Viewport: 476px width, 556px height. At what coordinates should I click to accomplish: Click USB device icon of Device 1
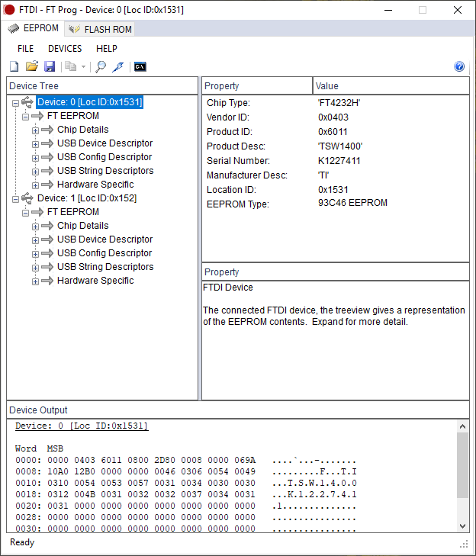(x=27, y=198)
